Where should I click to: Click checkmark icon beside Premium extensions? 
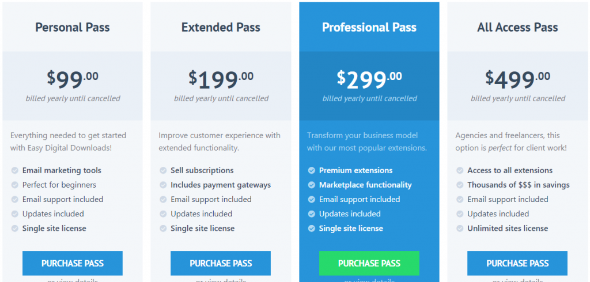pos(311,170)
